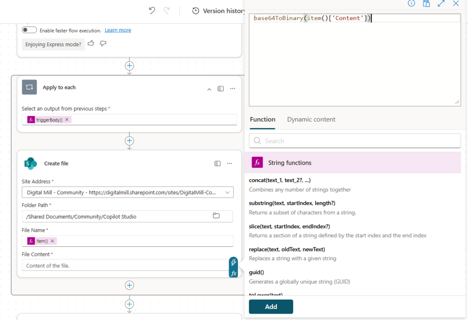Viewport: 468px width, 320px height.
Task: Enable faster flow execution toggle
Action: (x=29, y=29)
